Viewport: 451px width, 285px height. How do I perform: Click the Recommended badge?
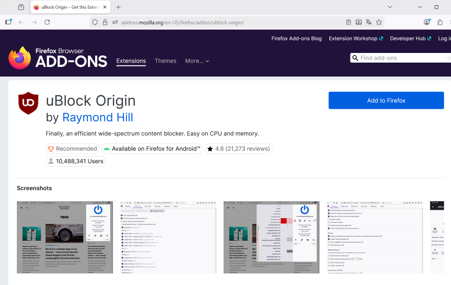(73, 149)
